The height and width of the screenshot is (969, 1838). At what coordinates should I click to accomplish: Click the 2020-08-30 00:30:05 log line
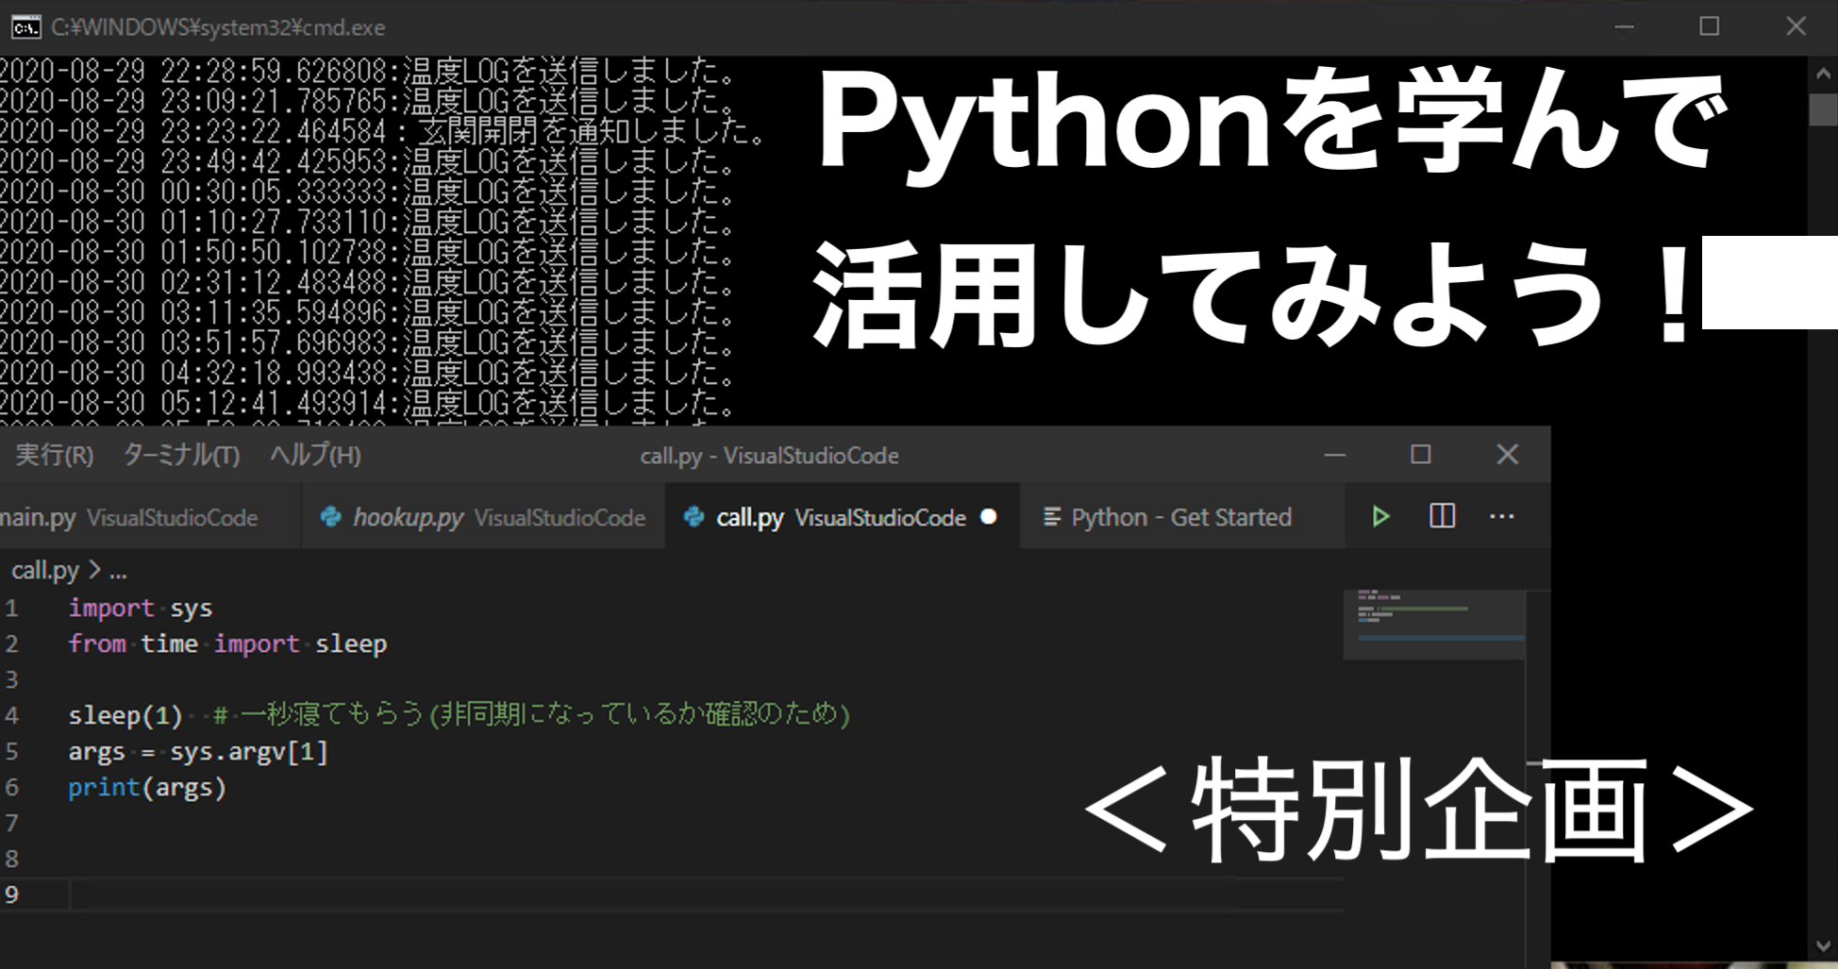pyautogui.click(x=368, y=192)
